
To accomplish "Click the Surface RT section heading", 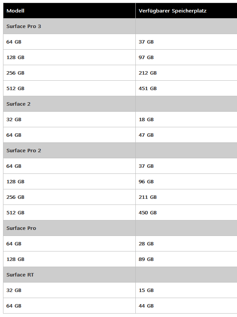I will [x=20, y=275].
